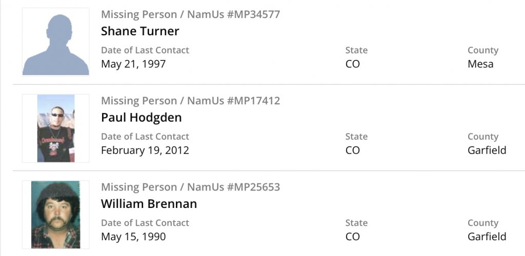
Task: Click the NamUs #MP25653 case label
Action: [190, 187]
